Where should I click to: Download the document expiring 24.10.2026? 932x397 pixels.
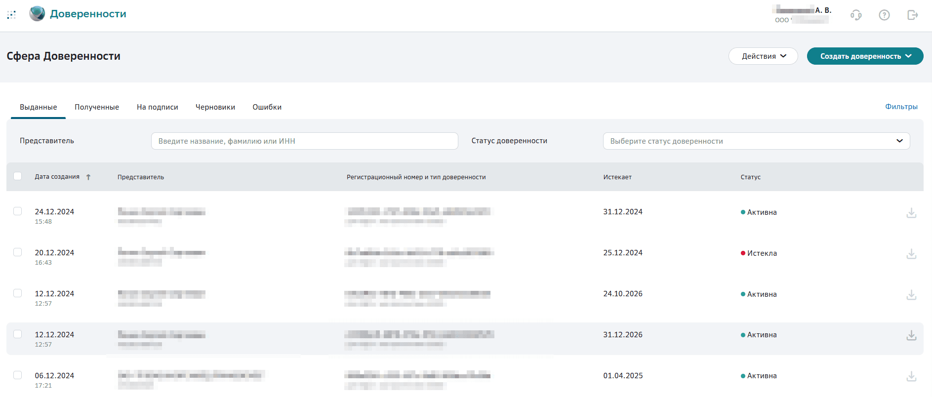pyautogui.click(x=911, y=295)
